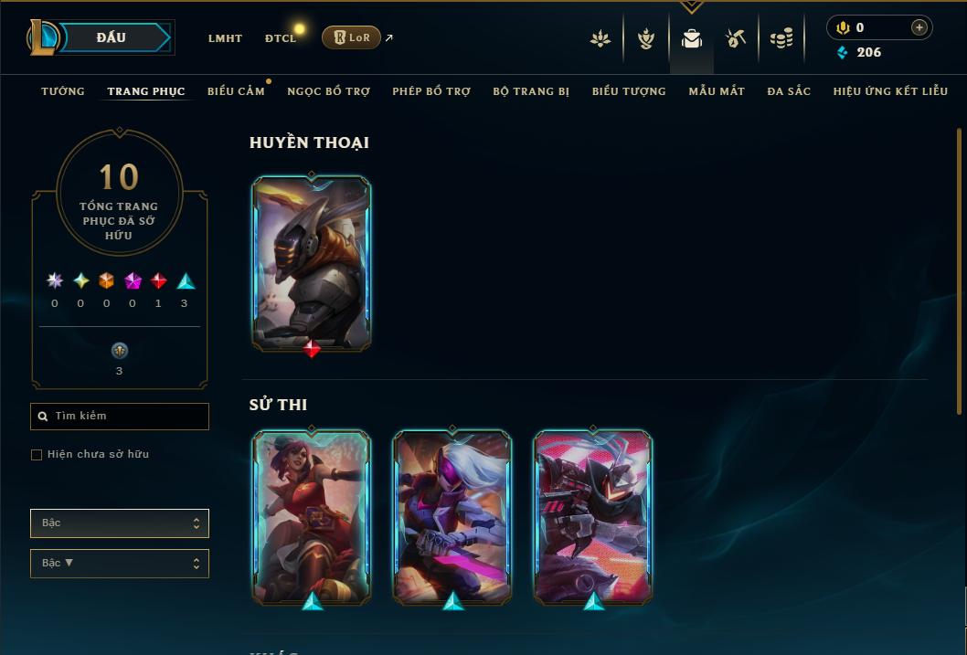The image size is (967, 655).
Task: Select the ĐTCL game mode link
Action: [x=281, y=38]
